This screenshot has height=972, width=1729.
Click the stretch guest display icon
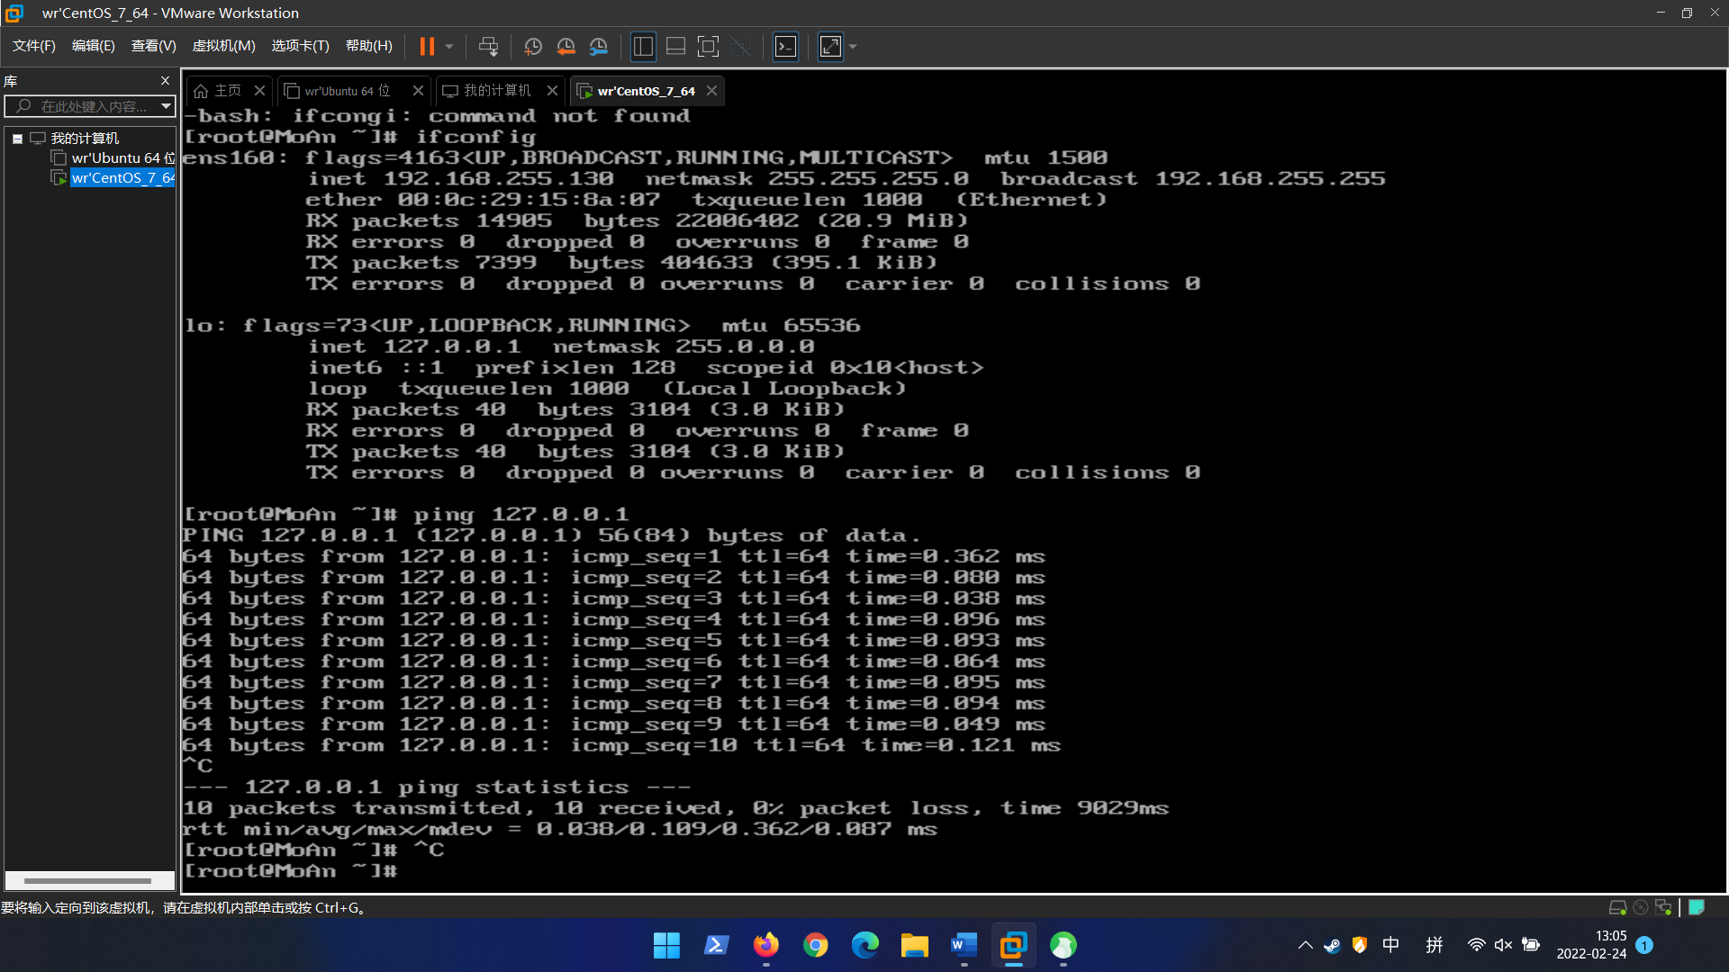(x=830, y=47)
